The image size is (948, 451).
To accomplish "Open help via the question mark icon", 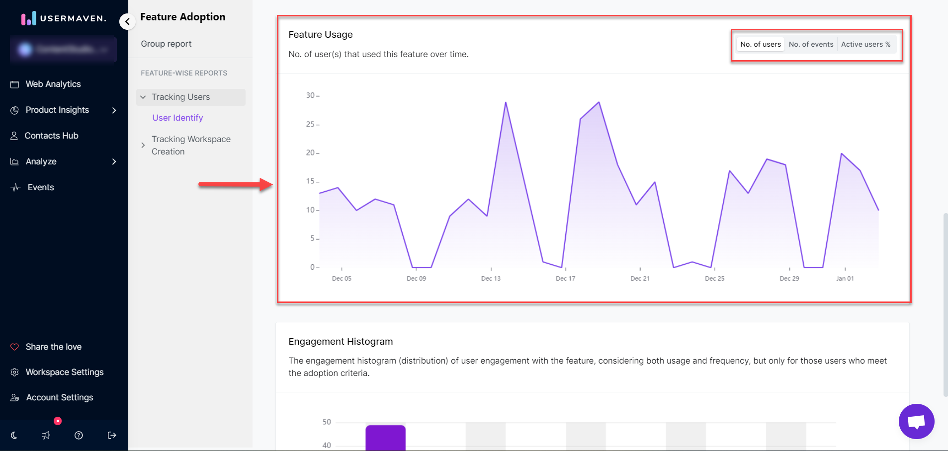I will point(79,435).
